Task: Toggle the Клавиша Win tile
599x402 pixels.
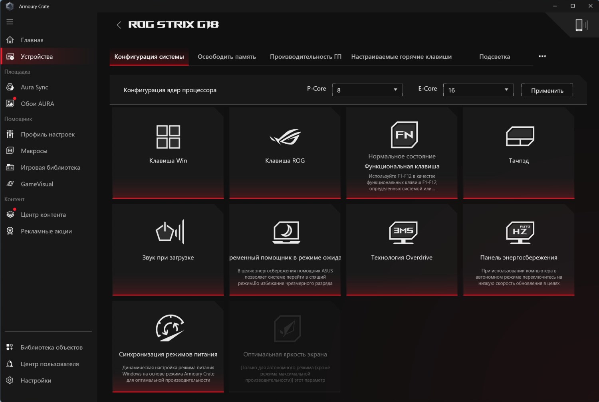Action: 168,153
